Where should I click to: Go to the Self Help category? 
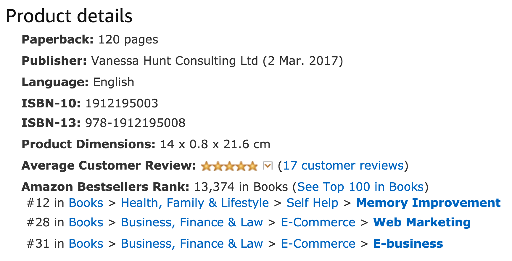click(312, 203)
